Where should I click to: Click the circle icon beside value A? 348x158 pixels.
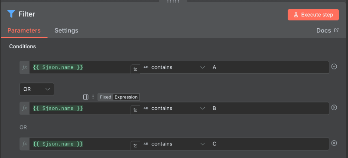click(334, 66)
